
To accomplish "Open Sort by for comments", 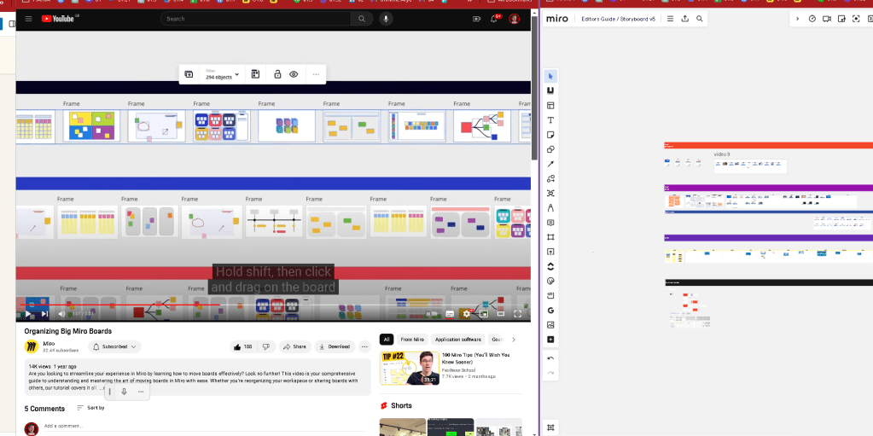I will [90, 408].
